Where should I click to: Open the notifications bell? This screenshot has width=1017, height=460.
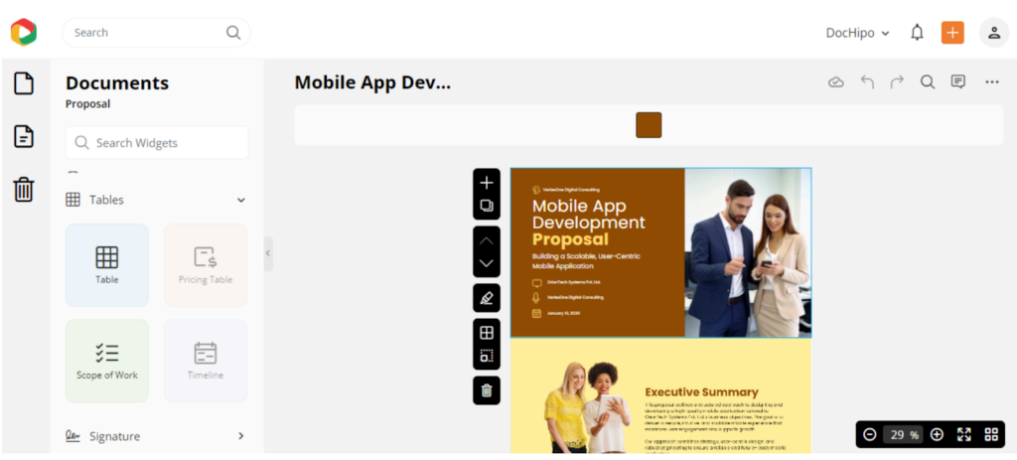tap(917, 33)
